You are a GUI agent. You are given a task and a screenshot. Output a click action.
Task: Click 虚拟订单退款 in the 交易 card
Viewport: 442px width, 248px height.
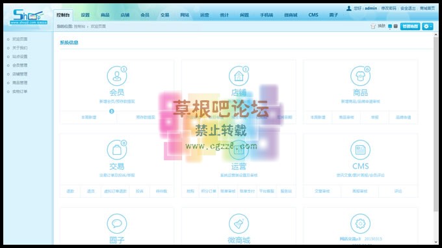tap(115, 191)
